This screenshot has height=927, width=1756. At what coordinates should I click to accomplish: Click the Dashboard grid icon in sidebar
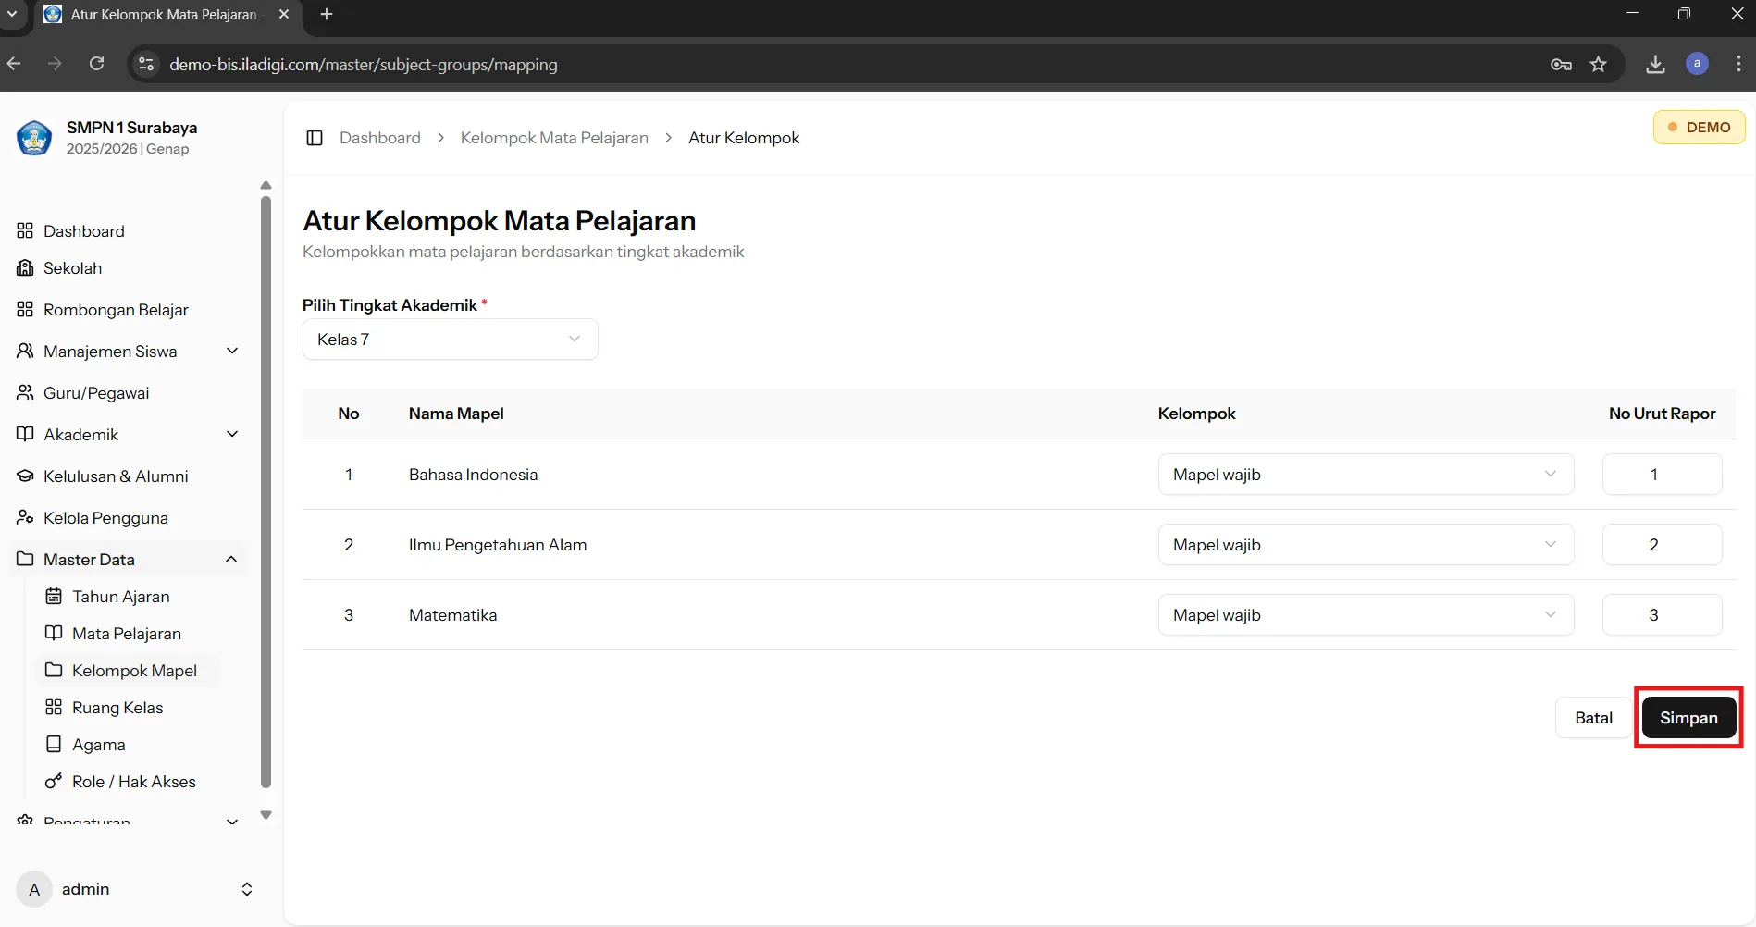[x=25, y=230]
